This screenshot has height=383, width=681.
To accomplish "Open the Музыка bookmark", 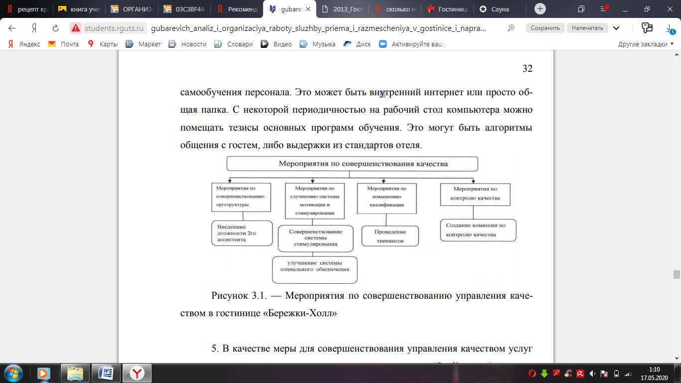I will tap(318, 44).
